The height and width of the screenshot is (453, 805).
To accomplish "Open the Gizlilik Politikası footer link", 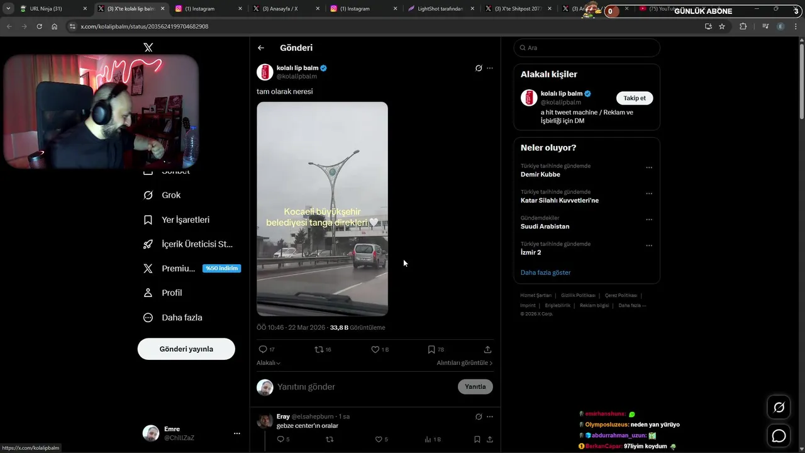I will click(x=578, y=295).
